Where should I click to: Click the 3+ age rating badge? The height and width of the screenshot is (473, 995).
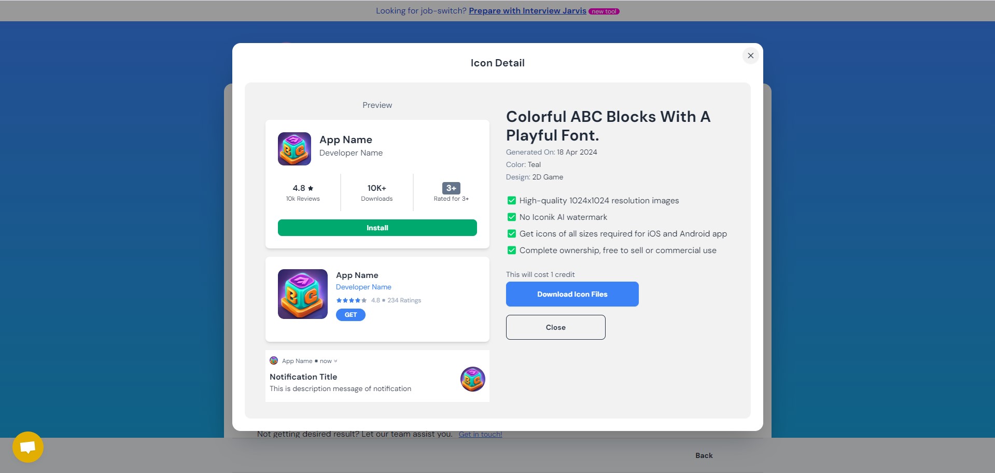(x=451, y=188)
